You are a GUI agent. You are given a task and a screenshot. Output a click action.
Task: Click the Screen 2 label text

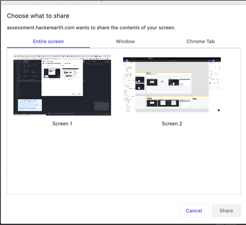click(172, 124)
